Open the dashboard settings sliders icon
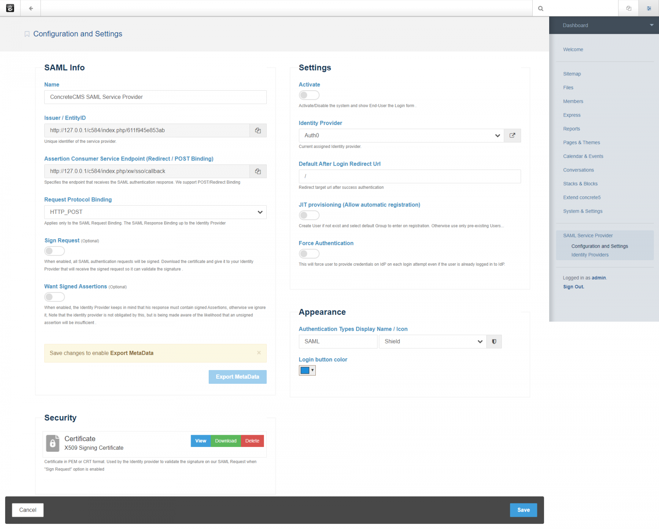This screenshot has height=529, width=659. pos(649,8)
